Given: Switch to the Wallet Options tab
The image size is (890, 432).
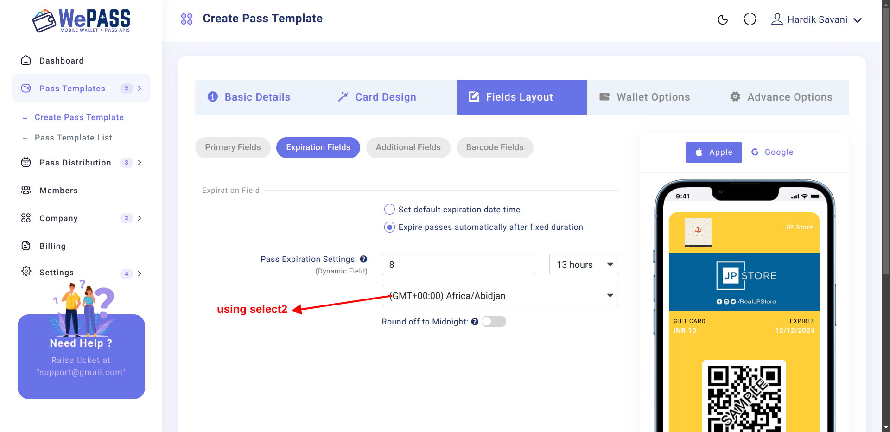Looking at the screenshot, I should (644, 97).
